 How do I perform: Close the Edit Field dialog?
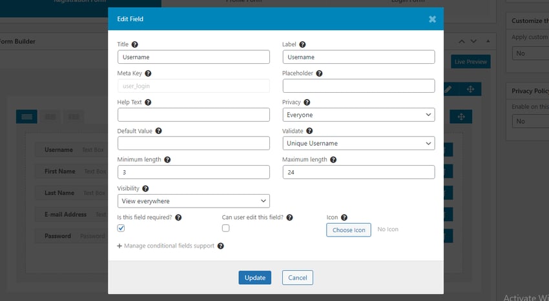[x=432, y=19]
